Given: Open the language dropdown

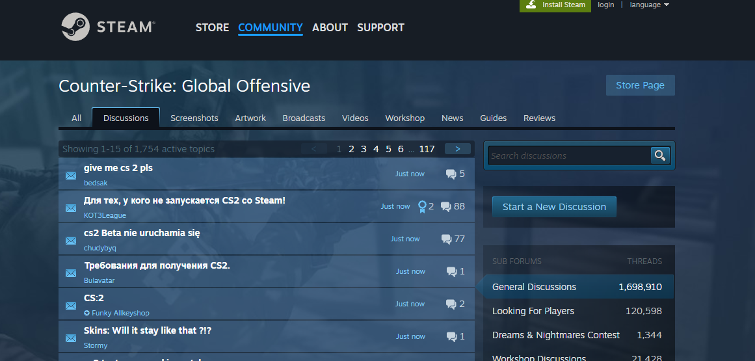Looking at the screenshot, I should click(649, 5).
